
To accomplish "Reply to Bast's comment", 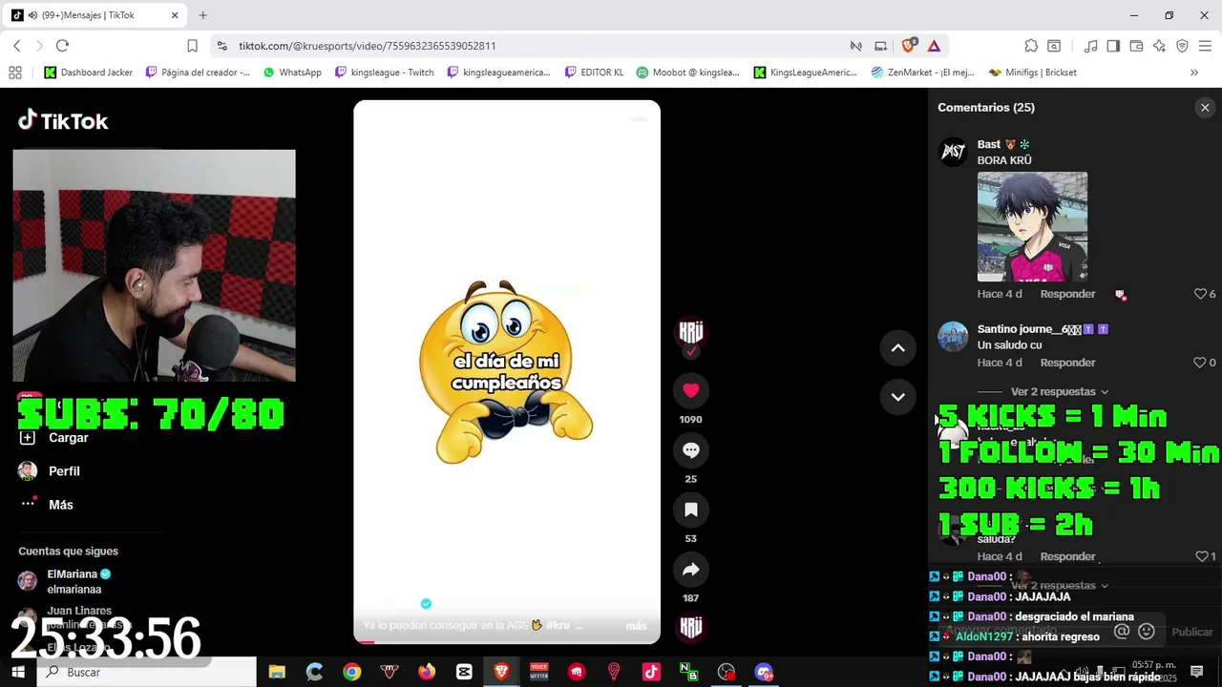I will click(1067, 294).
